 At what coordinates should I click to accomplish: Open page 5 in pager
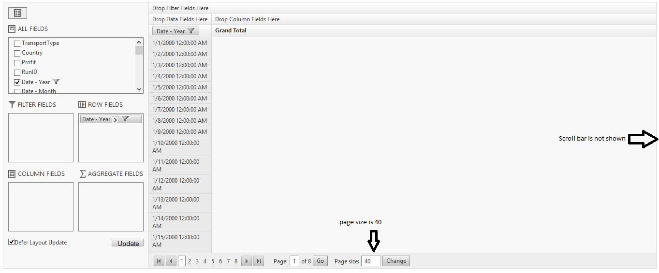click(x=213, y=261)
